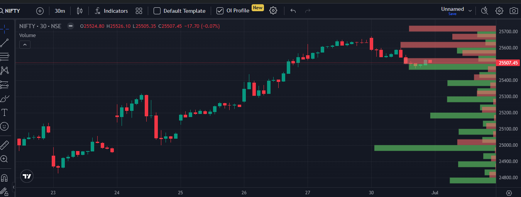This screenshot has height=197, width=521.
Task: Click the NIFTY · 30 · NSE legend title
Action: [x=40, y=26]
